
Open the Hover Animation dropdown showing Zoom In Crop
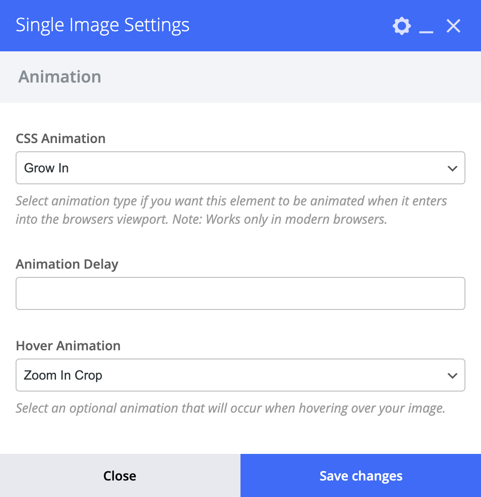click(x=240, y=375)
